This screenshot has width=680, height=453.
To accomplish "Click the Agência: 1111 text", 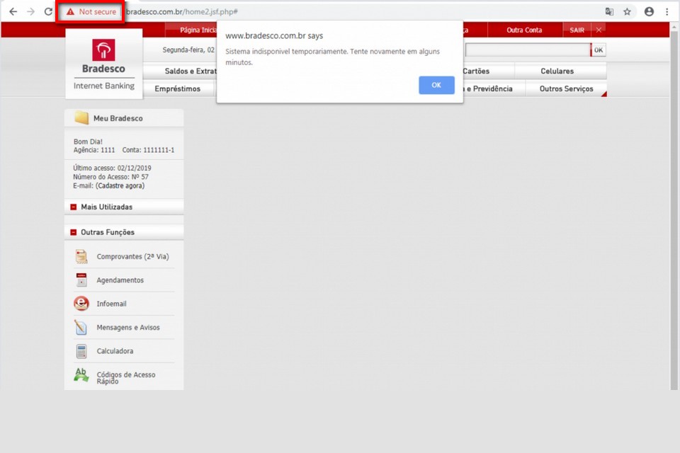I will 94,150.
